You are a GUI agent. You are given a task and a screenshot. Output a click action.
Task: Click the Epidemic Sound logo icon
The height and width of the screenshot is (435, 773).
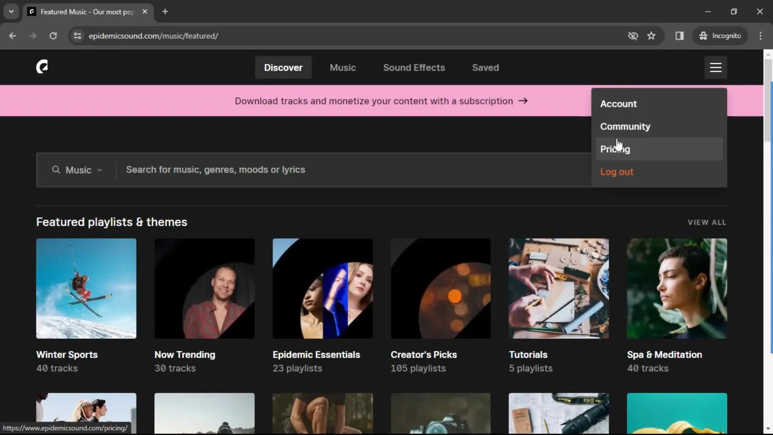tap(42, 67)
